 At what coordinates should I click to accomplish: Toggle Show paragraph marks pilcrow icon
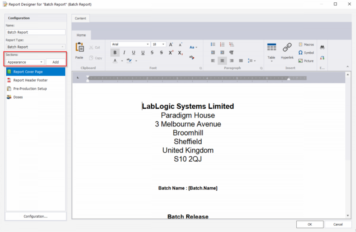[231, 53]
